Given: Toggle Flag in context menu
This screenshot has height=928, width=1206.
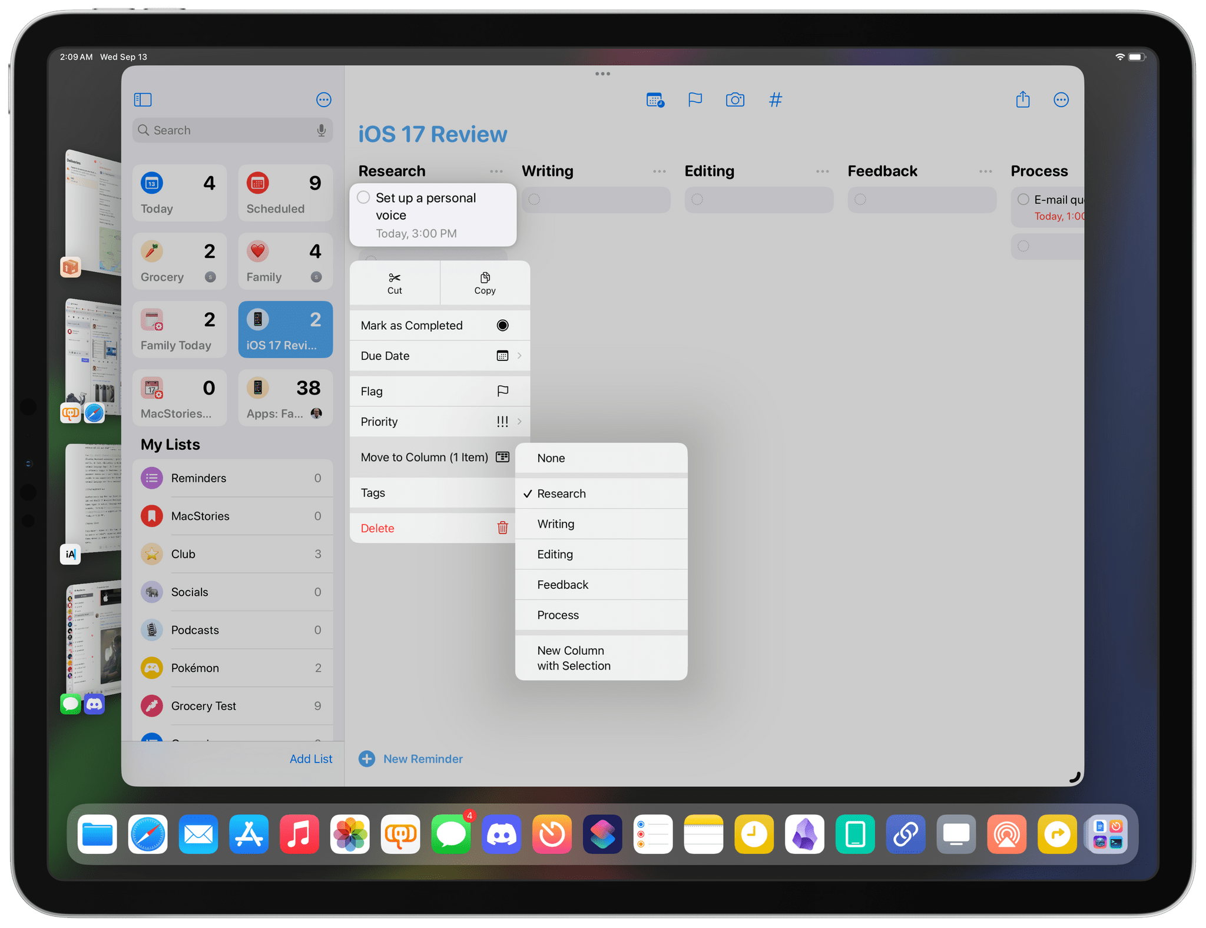Looking at the screenshot, I should [440, 391].
